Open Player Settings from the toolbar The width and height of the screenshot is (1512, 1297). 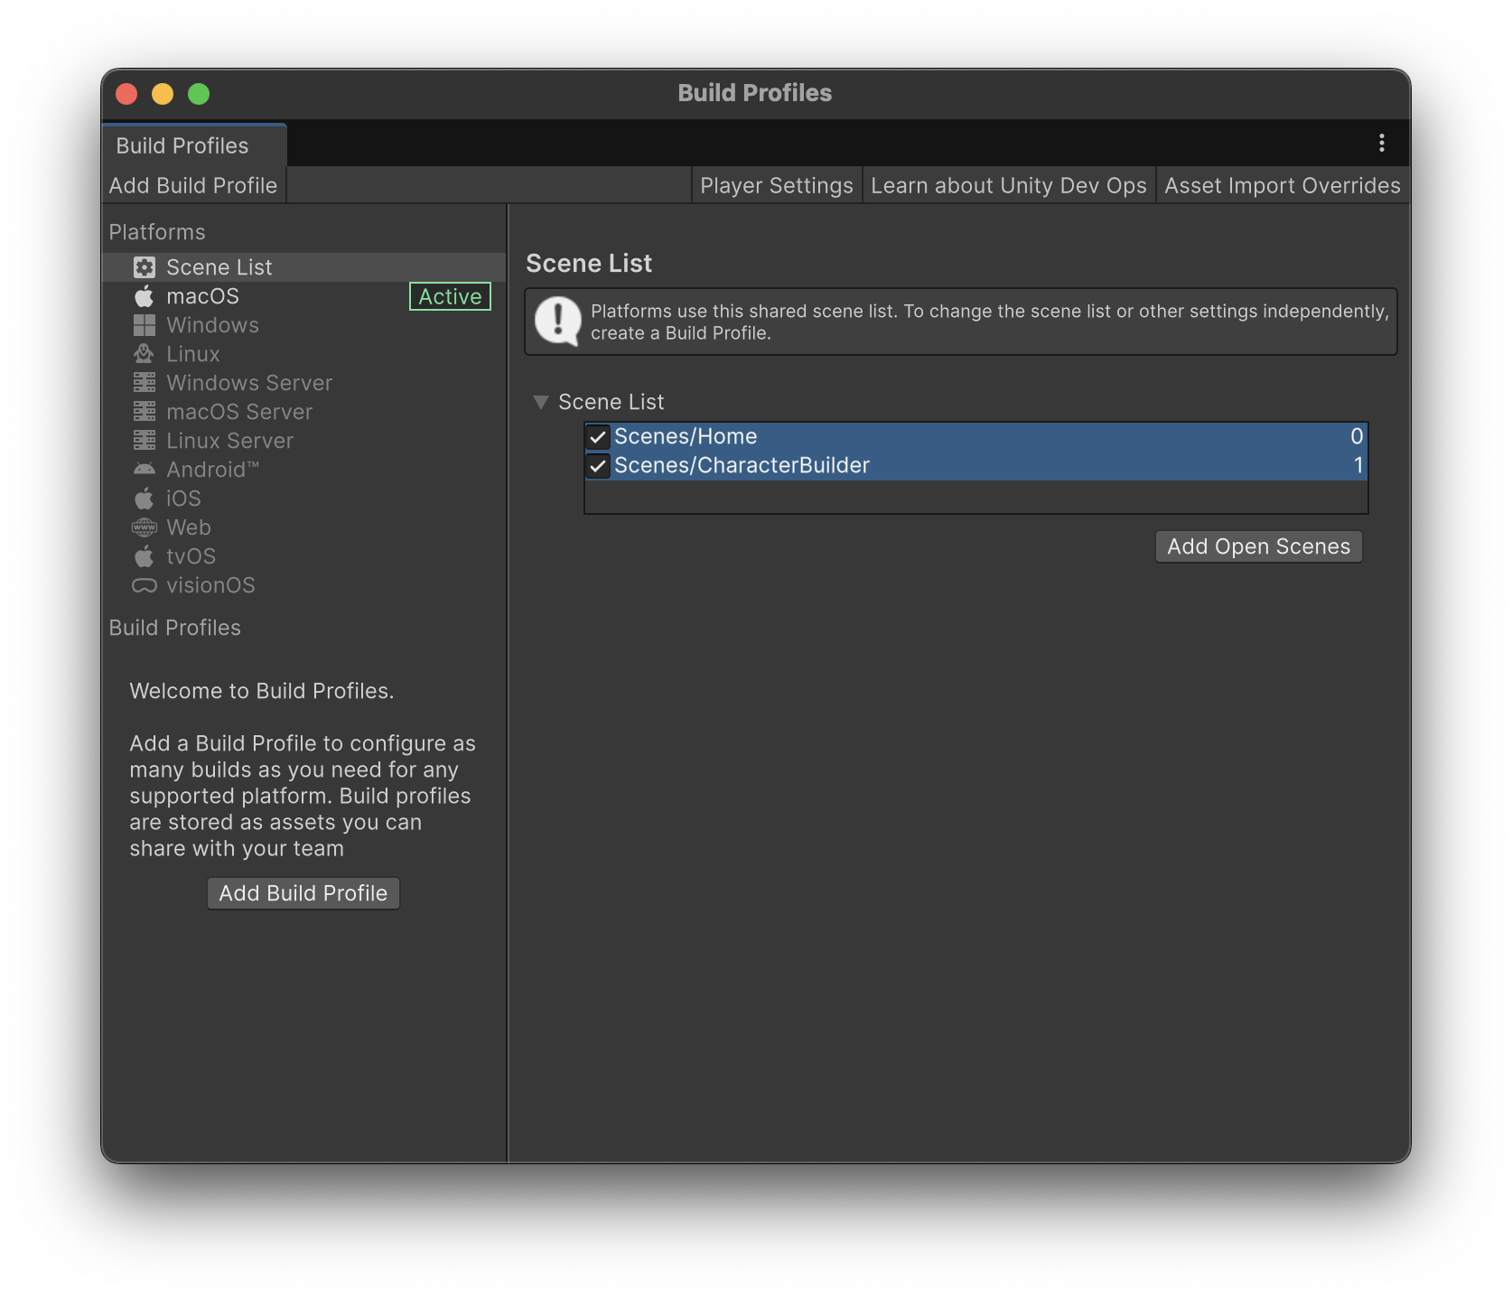(776, 185)
